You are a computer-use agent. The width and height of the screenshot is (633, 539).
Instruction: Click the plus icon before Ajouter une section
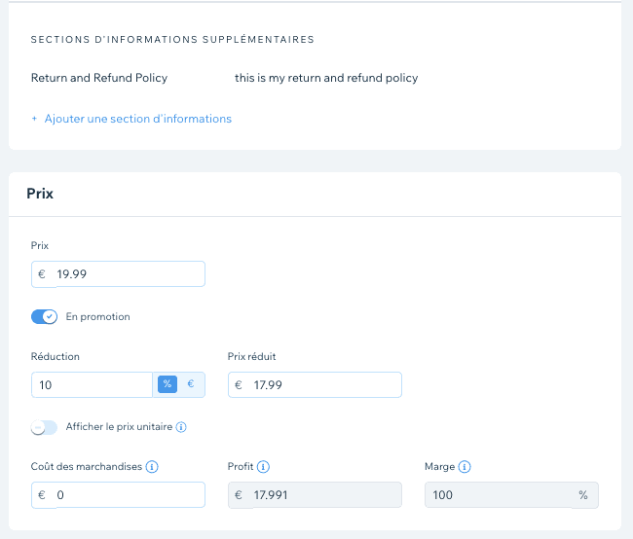point(34,119)
